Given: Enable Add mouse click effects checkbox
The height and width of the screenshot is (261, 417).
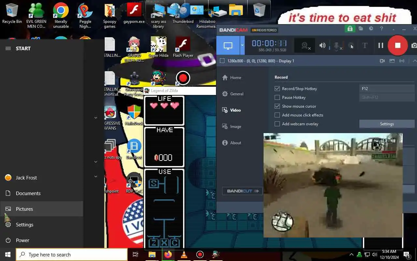Looking at the screenshot, I should [277, 115].
